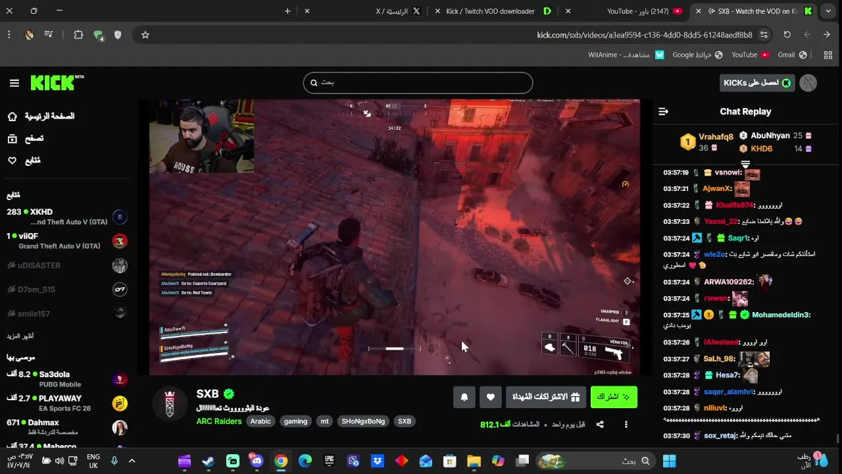Expand the Show More followed channels
The height and width of the screenshot is (474, 842).
20,336
